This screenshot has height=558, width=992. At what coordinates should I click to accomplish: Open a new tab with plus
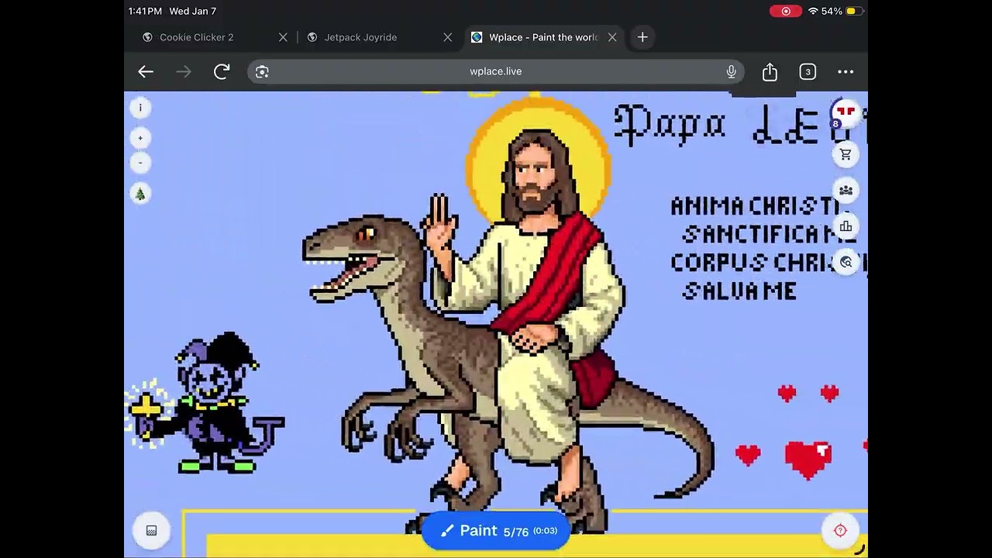tap(642, 37)
